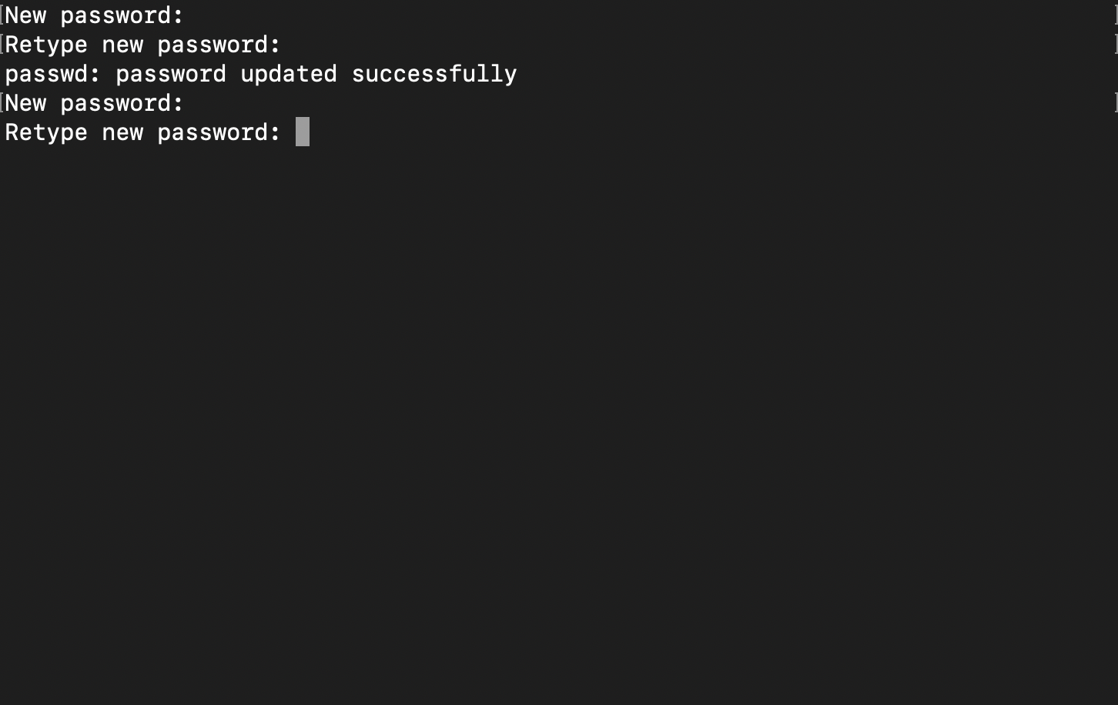The image size is (1118, 705).
Task: Click right bracket mark on second New password line
Action: 1116,102
